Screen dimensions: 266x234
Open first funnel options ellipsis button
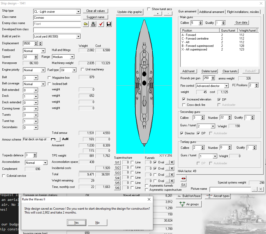click(x=167, y=162)
